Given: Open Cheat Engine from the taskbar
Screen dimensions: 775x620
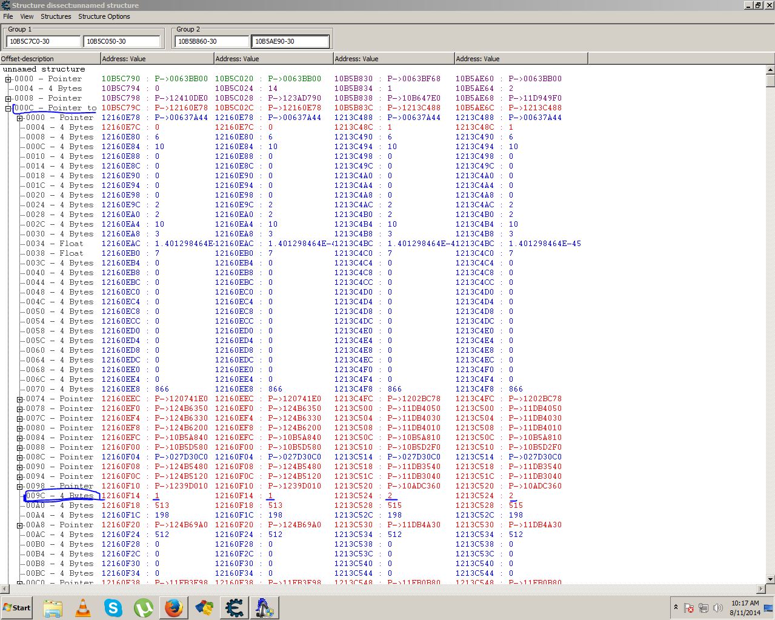Looking at the screenshot, I should coord(234,607).
